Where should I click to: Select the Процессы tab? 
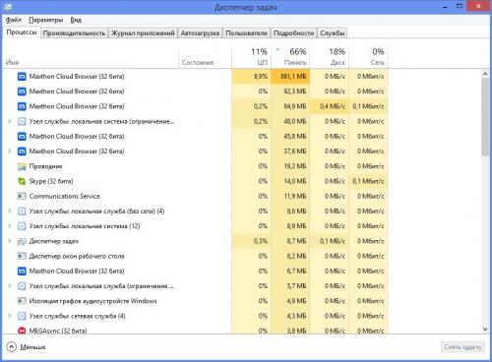tap(22, 32)
